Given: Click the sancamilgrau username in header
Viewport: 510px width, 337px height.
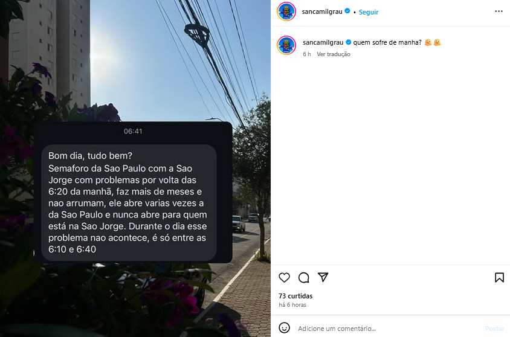Looking at the screenshot, I should pos(322,11).
